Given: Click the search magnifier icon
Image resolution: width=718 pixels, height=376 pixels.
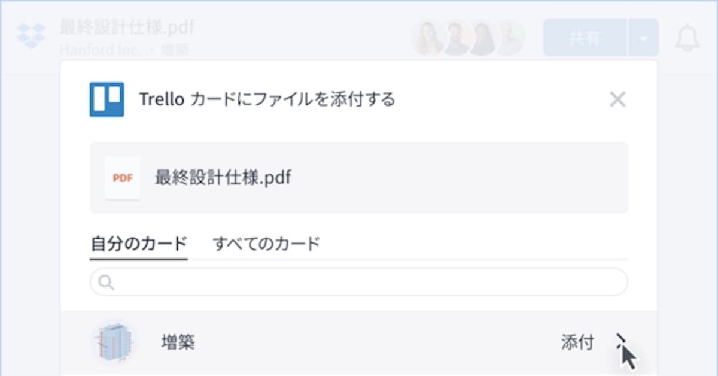Looking at the screenshot, I should pos(106,283).
